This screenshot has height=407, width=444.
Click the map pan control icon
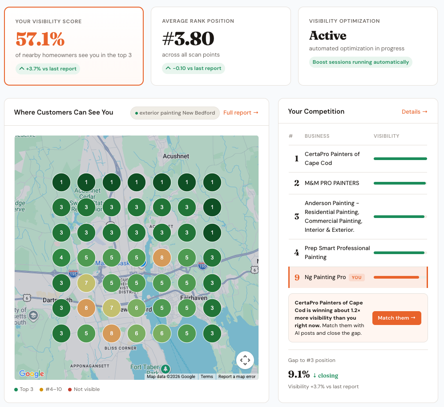(x=245, y=360)
